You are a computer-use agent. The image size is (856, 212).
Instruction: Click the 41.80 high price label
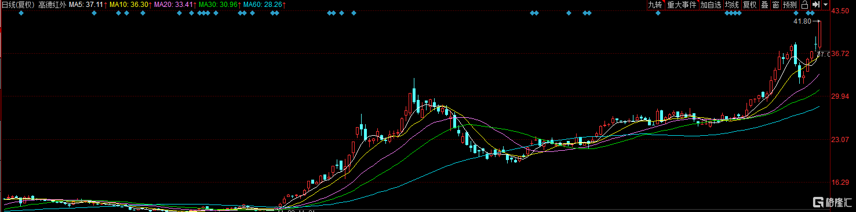[802, 21]
